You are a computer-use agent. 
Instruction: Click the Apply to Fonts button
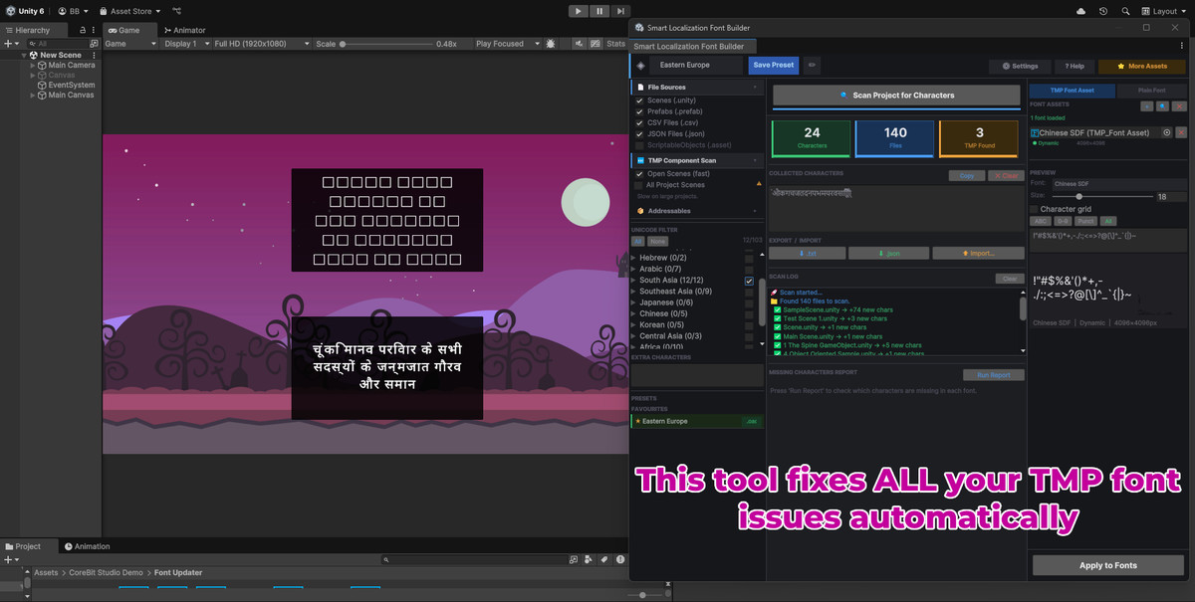(x=1108, y=565)
